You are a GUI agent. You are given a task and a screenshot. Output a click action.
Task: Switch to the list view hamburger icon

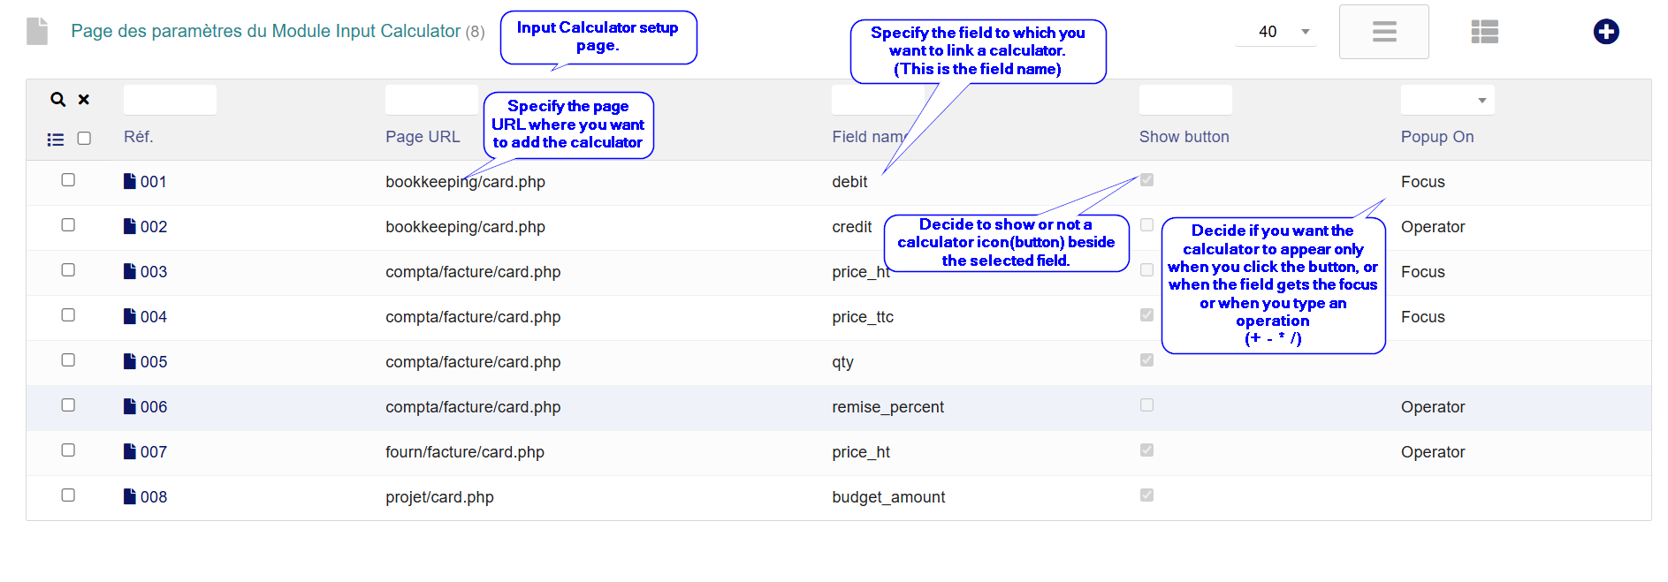pyautogui.click(x=1383, y=32)
